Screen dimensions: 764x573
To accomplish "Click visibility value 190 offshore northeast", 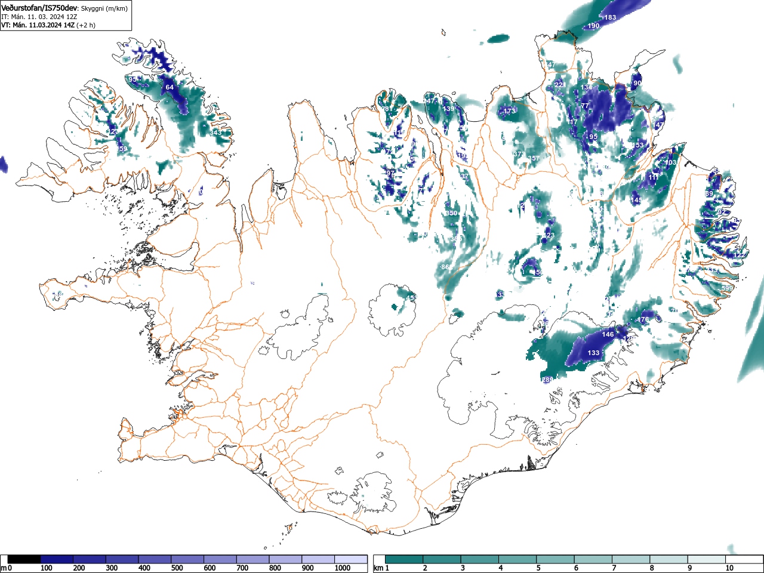I will click(x=593, y=26).
